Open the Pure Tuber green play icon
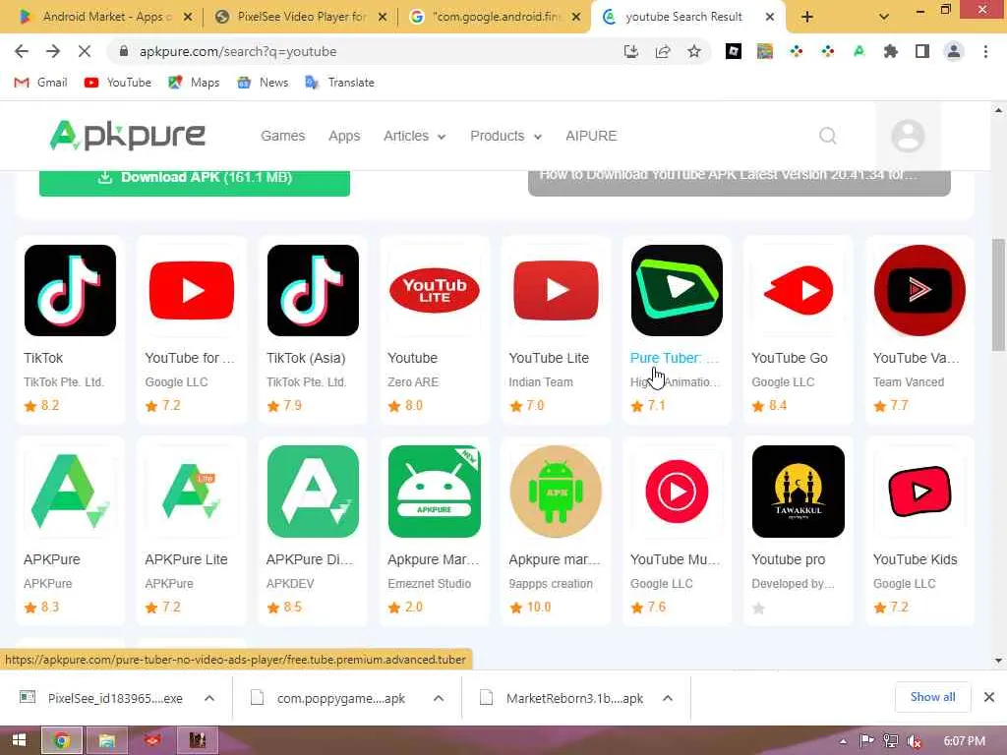The height and width of the screenshot is (755, 1007). click(x=677, y=290)
